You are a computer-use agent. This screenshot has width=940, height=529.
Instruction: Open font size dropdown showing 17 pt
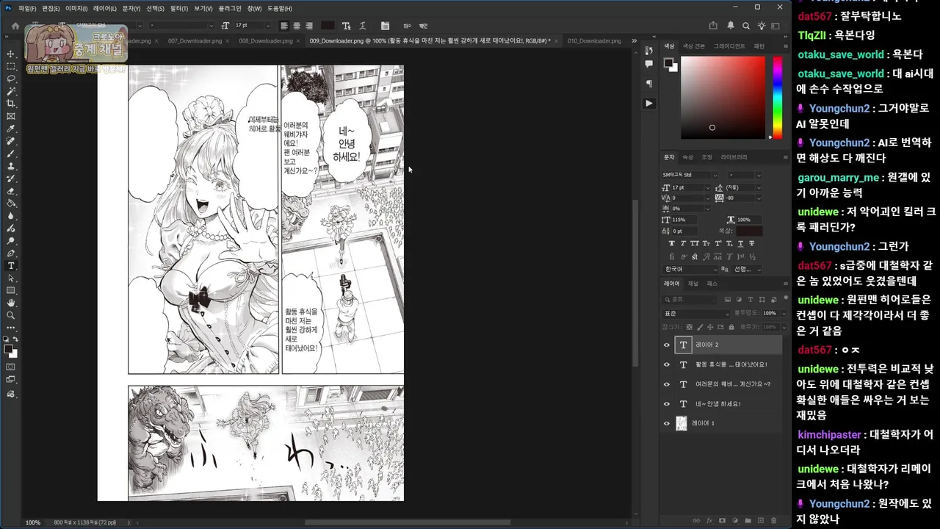(x=708, y=188)
